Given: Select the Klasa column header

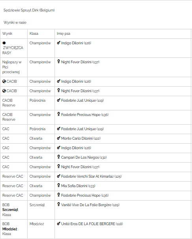Looking at the screenshot, I should (x=34, y=34).
